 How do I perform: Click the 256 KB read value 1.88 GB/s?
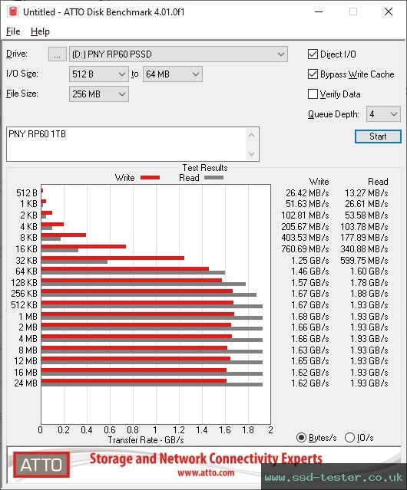[369, 294]
